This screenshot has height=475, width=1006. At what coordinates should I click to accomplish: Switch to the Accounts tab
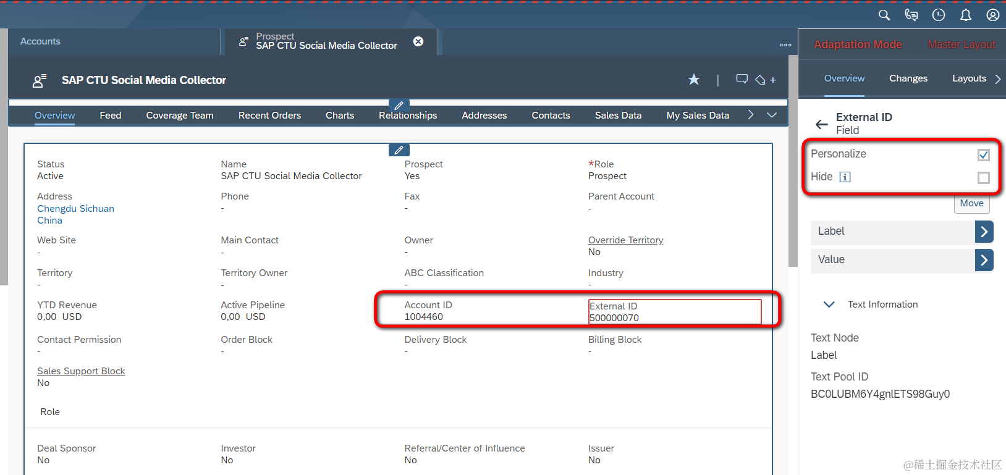(x=40, y=41)
